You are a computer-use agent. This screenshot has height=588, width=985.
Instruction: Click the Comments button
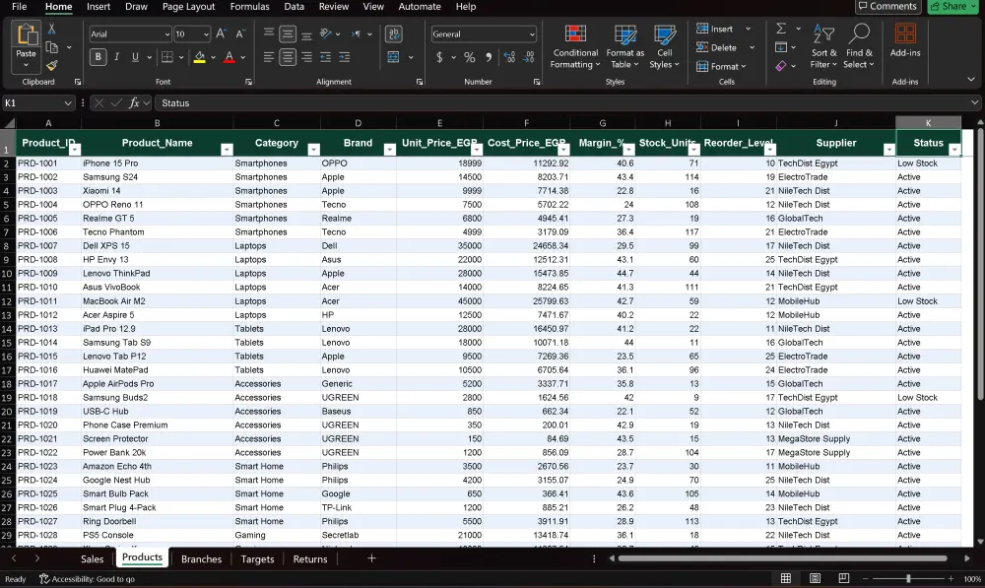pos(887,6)
